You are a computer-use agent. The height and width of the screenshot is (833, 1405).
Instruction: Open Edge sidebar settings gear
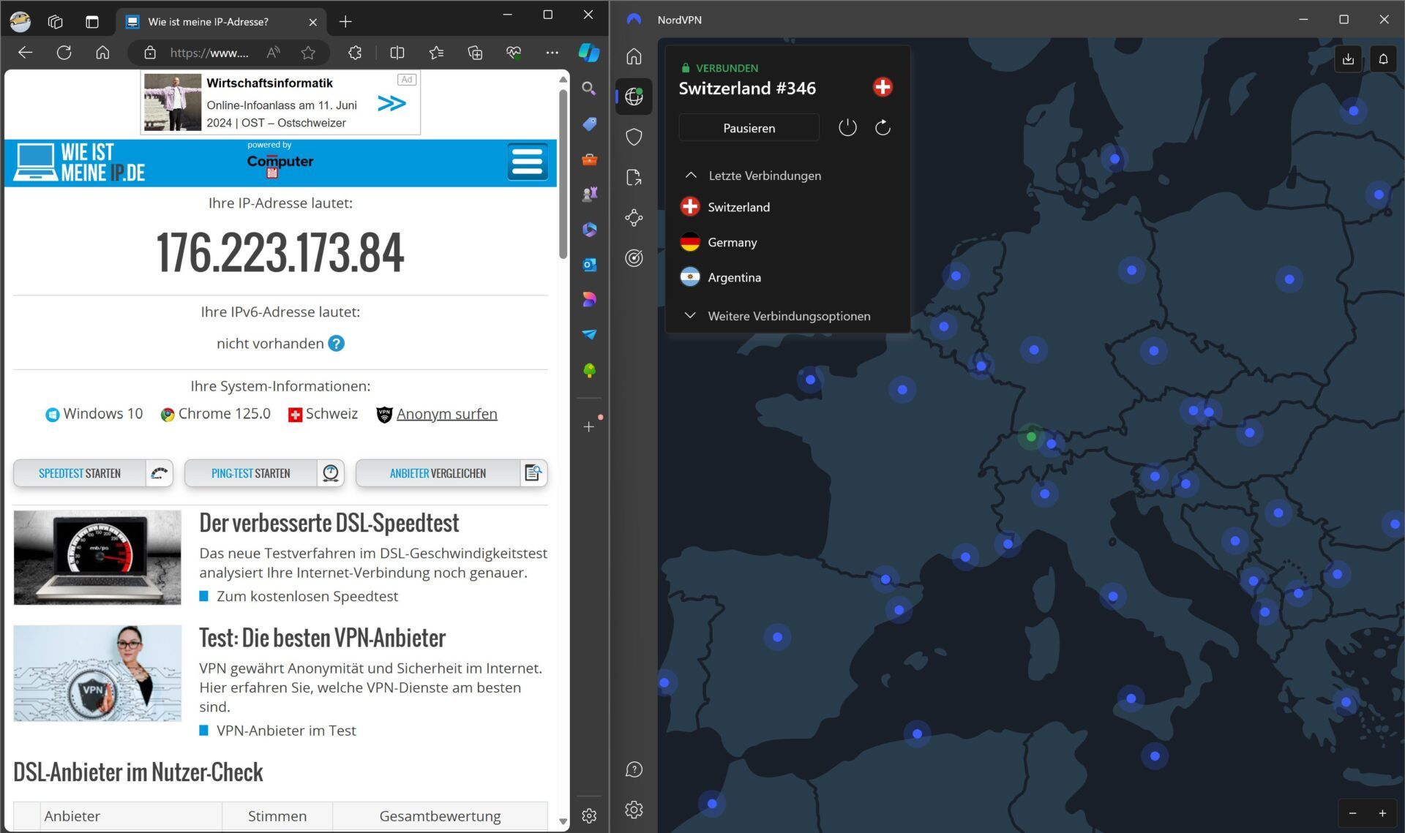click(x=589, y=815)
